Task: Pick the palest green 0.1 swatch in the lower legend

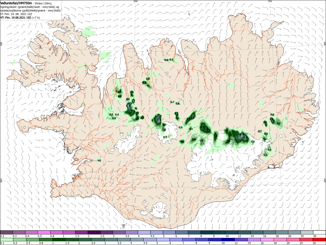Action: (x=7, y=239)
